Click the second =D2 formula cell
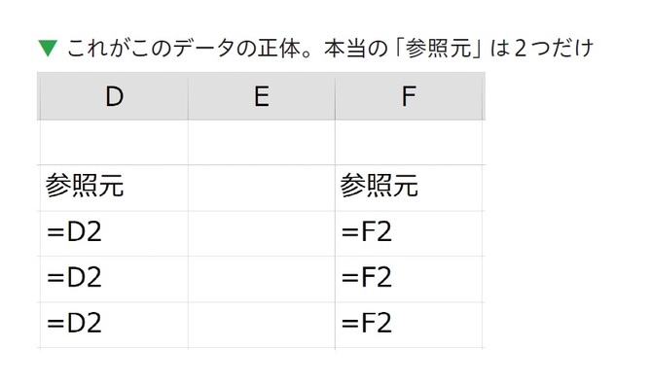 tap(114, 279)
